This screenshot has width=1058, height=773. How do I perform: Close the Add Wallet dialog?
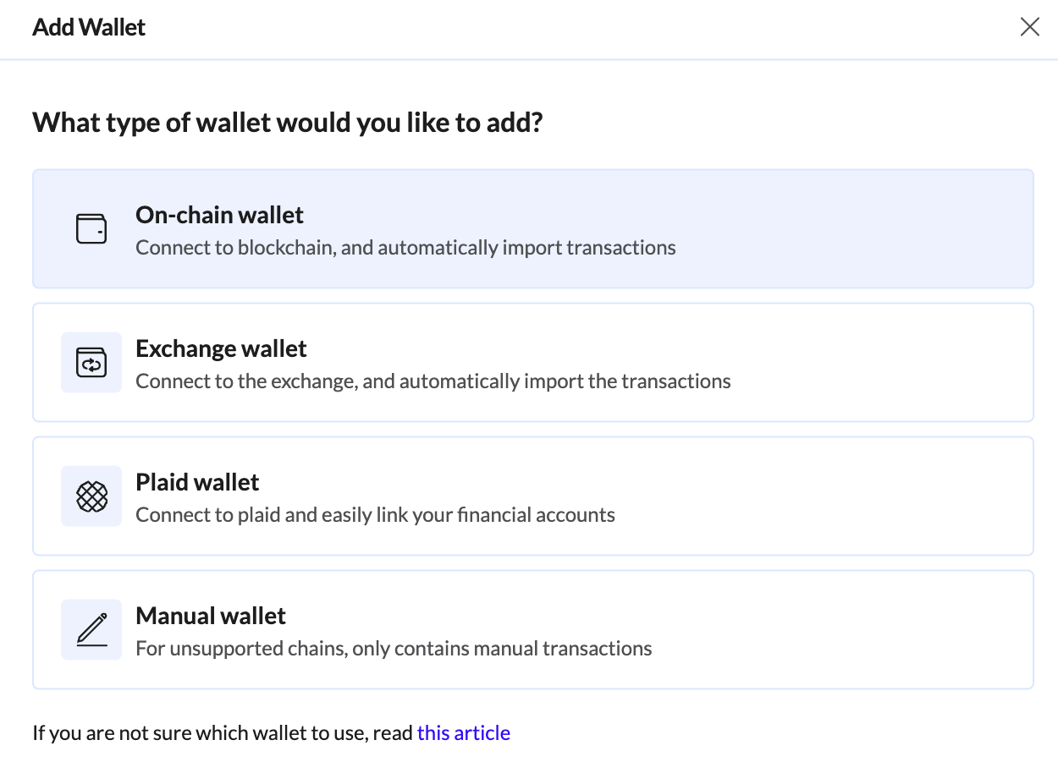[1029, 27]
